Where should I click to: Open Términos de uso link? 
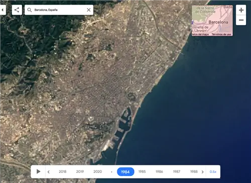(x=221, y=34)
